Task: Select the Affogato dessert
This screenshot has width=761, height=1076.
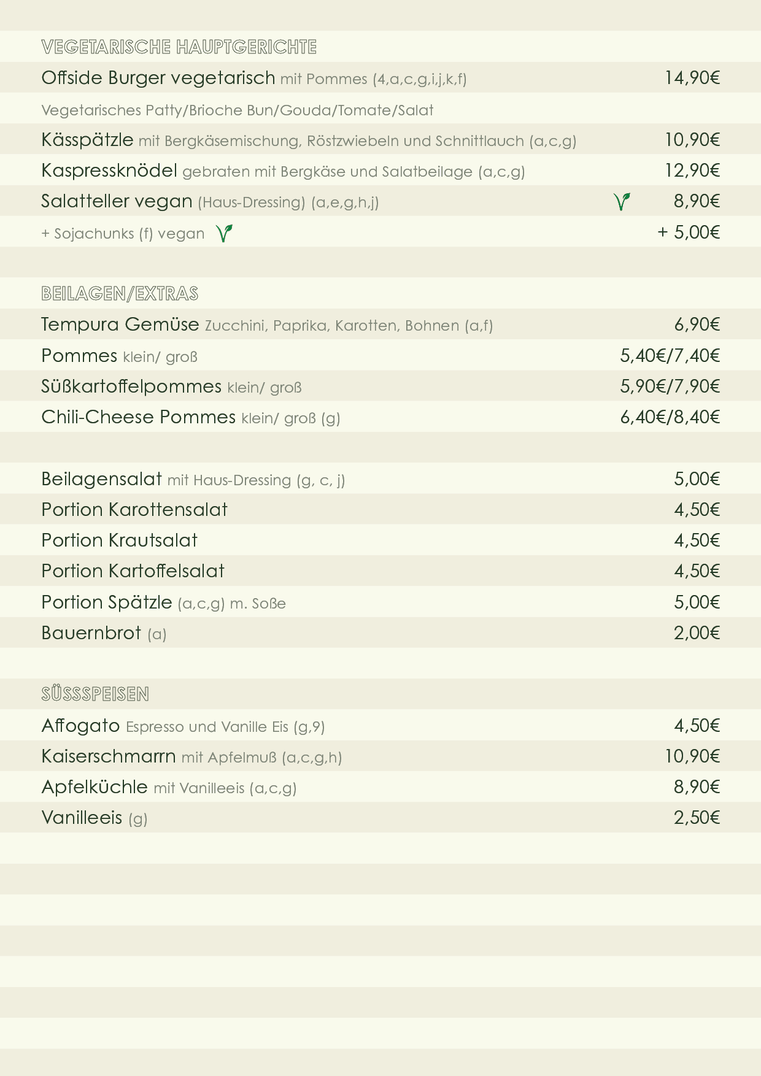Action: click(x=80, y=726)
